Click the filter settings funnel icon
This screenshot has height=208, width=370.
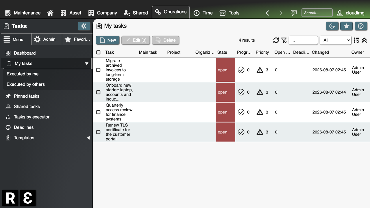pyautogui.click(x=284, y=40)
